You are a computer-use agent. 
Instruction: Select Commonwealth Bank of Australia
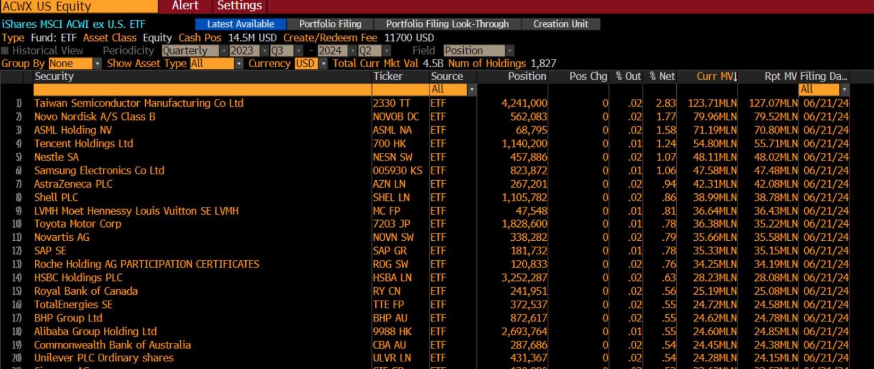click(113, 345)
